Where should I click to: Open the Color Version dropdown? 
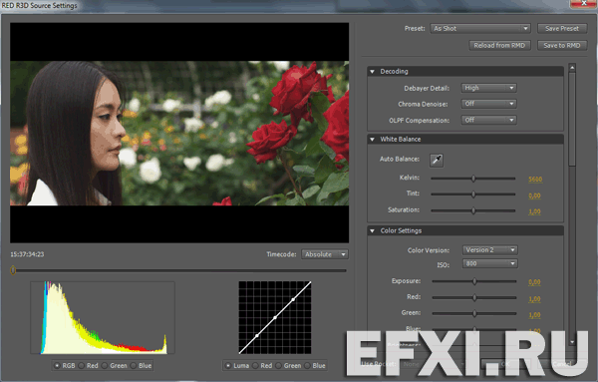point(490,250)
